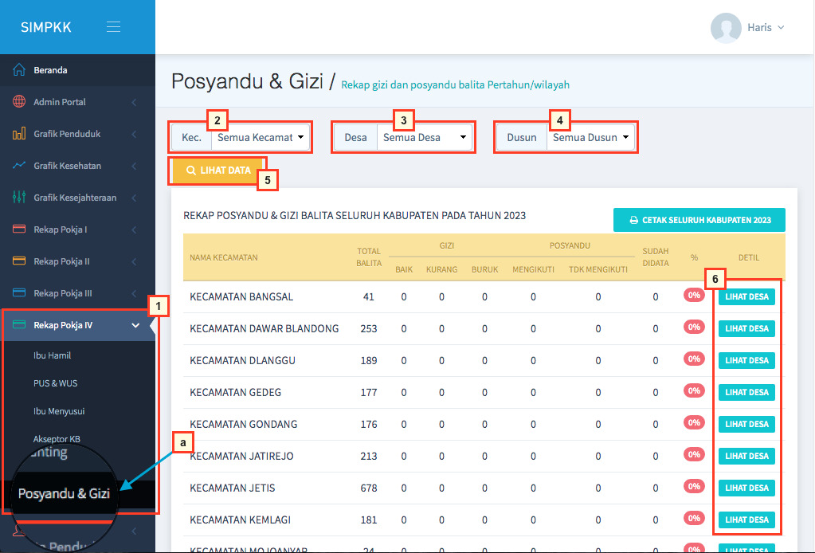Click the Rekap Pokja I card icon
Image resolution: width=815 pixels, height=553 pixels.
tap(19, 229)
